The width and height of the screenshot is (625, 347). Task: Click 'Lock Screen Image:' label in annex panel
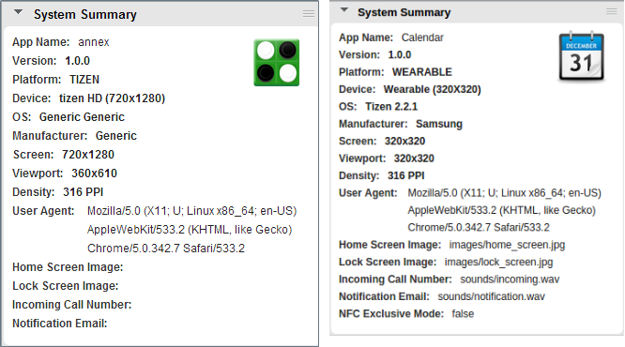click(66, 286)
